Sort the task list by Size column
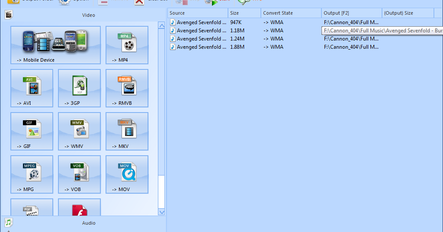 pos(244,13)
